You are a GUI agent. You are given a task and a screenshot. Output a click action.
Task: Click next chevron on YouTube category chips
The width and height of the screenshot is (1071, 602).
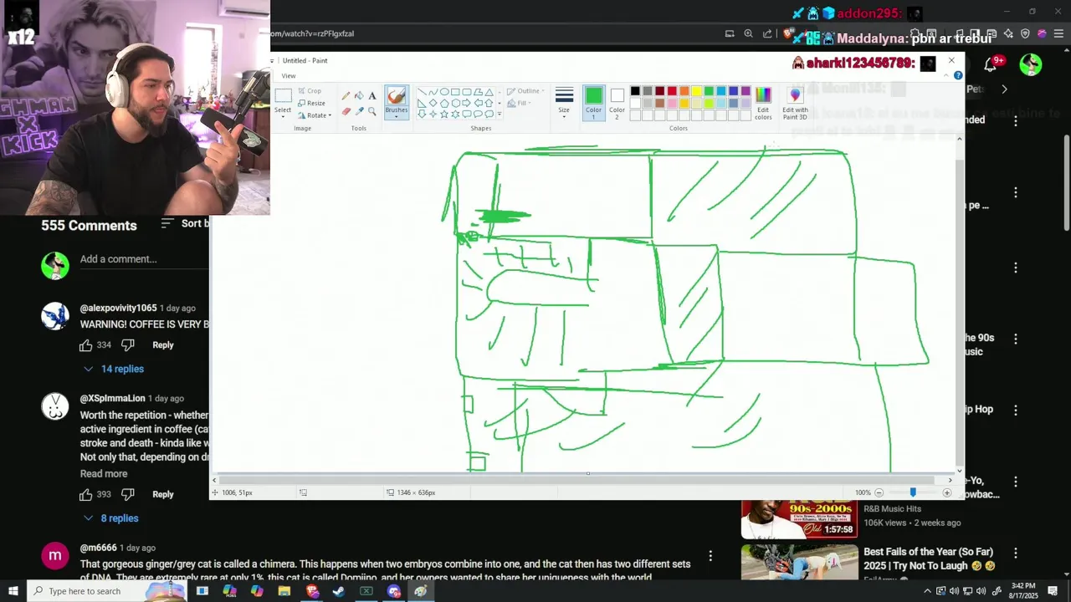[1004, 89]
